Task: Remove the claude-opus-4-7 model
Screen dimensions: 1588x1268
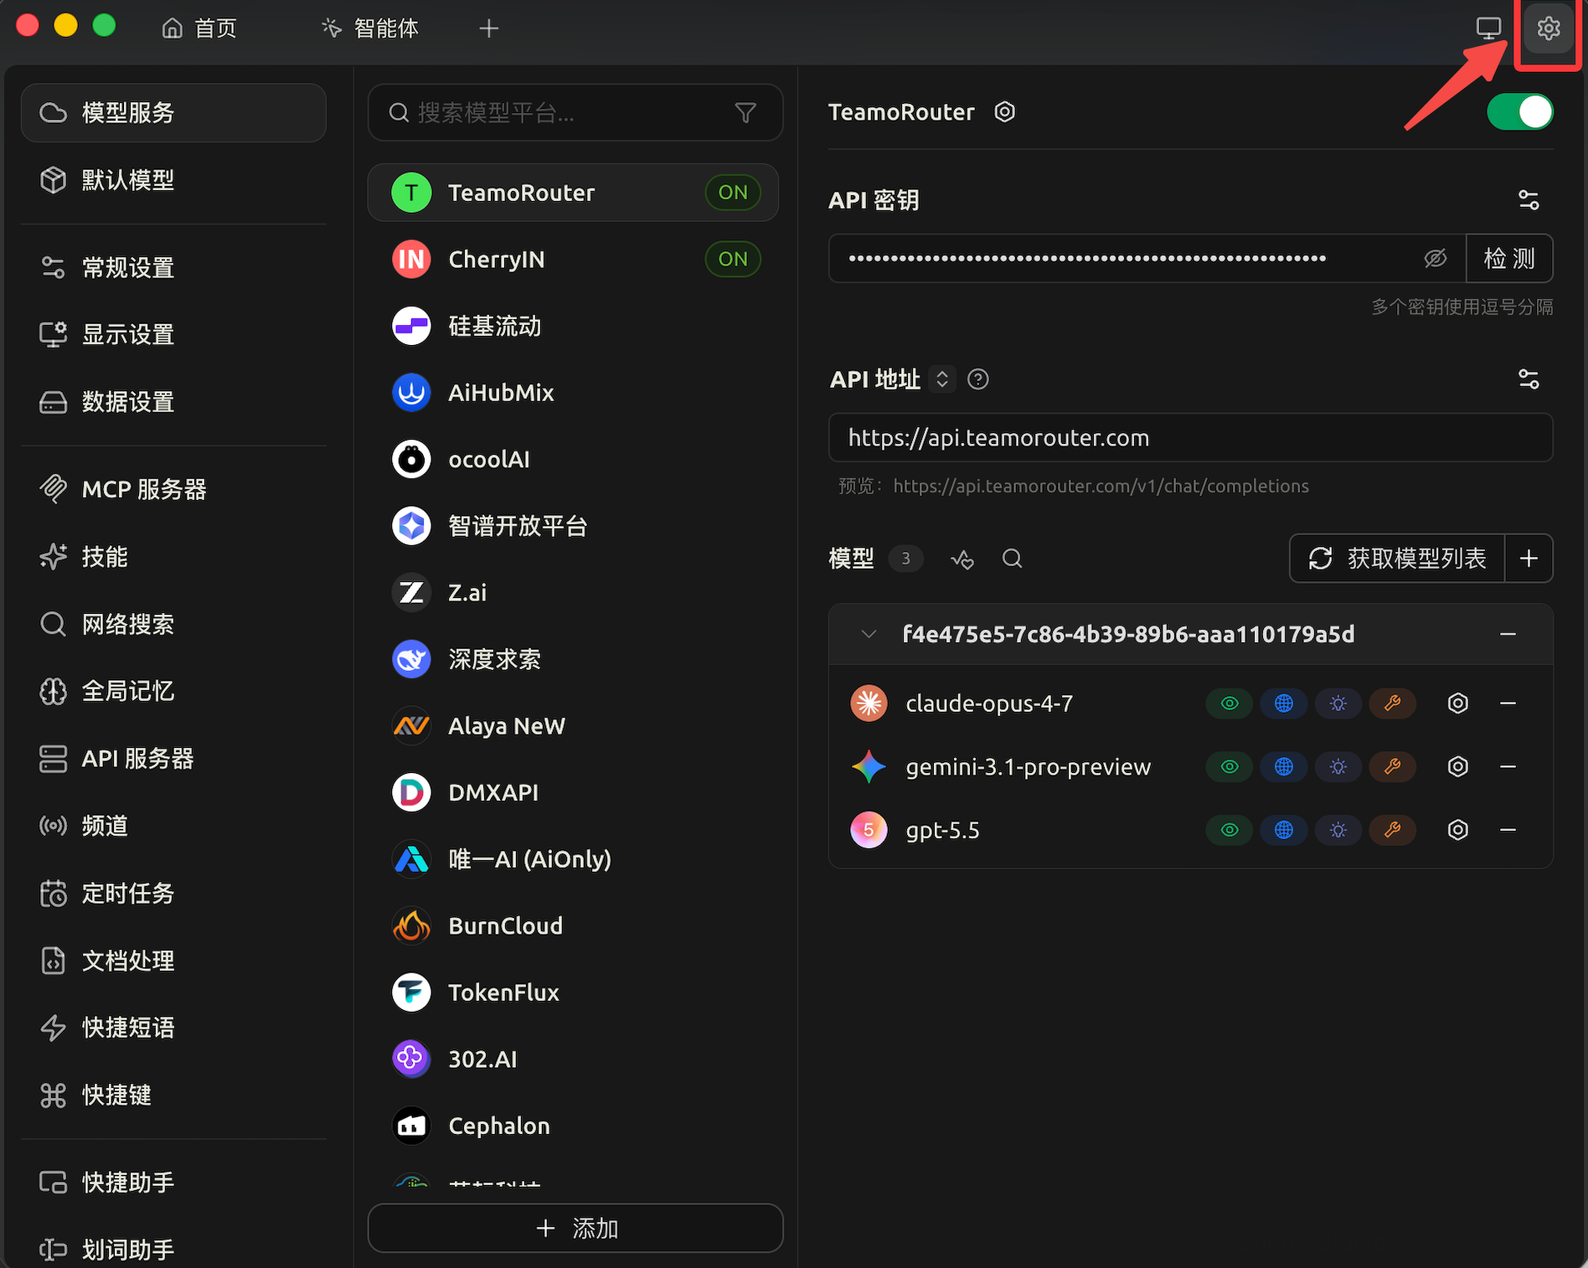Action: (x=1508, y=704)
